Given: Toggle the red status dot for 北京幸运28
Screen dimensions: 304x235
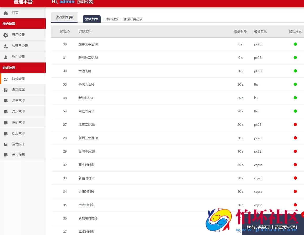Looking at the screenshot, I should pos(295,124).
